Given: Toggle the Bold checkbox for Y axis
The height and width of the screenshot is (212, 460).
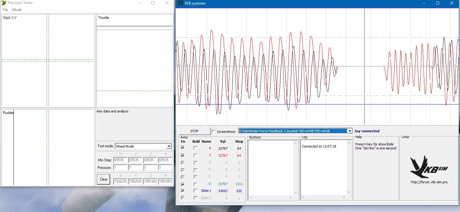Looking at the screenshot, I should tap(195, 155).
